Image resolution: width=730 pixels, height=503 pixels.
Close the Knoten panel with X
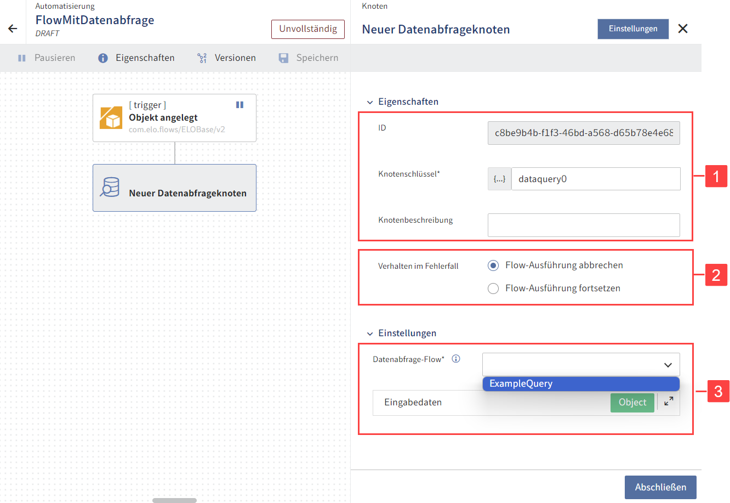683,29
